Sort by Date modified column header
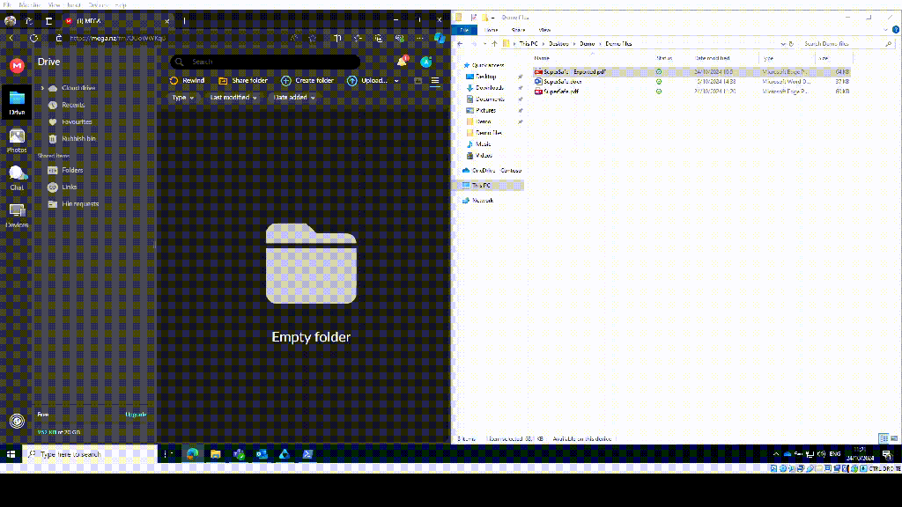 pos(712,58)
